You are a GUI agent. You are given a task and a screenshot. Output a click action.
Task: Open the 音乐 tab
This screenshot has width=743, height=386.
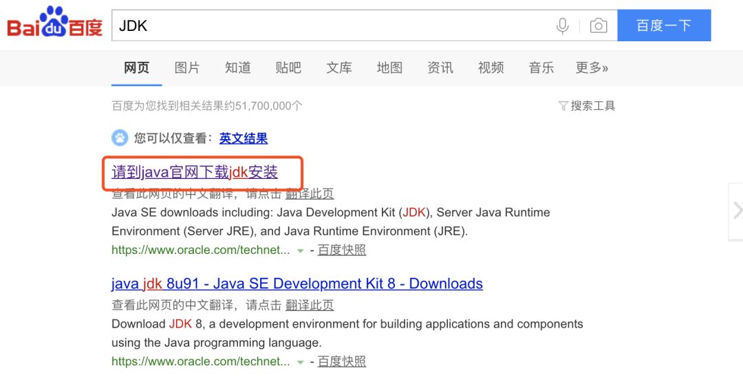[x=541, y=68]
